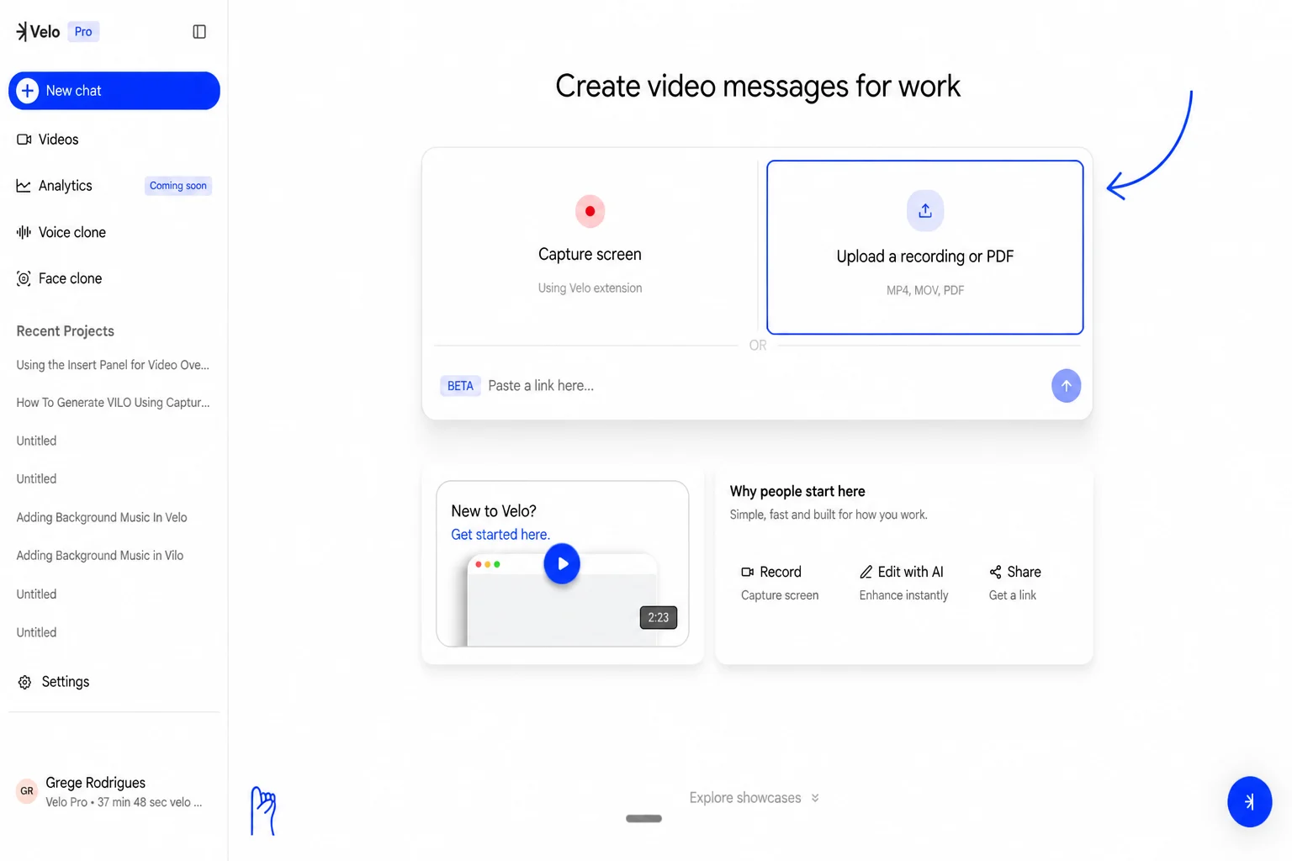Viewport: 1292px width, 861px height.
Task: Click the MP4, MOV, PDF formats text
Action: [x=925, y=291]
